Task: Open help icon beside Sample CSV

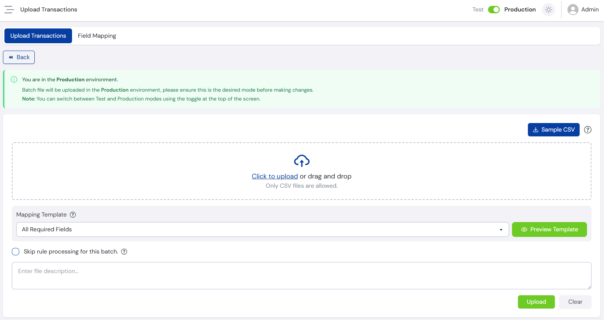Action: (x=588, y=130)
